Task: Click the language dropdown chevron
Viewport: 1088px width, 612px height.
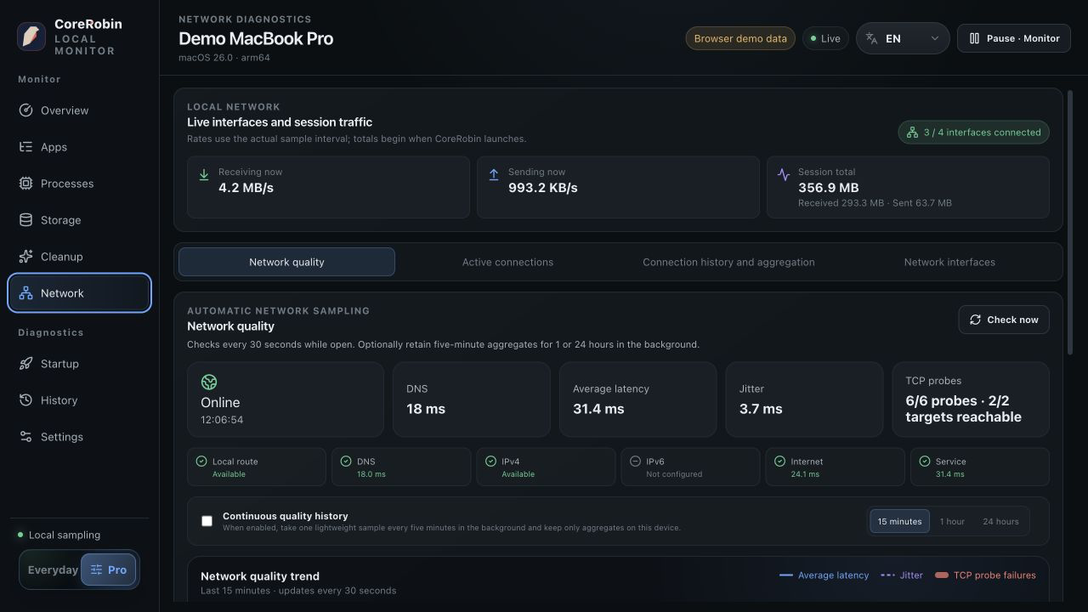Action: (935, 38)
